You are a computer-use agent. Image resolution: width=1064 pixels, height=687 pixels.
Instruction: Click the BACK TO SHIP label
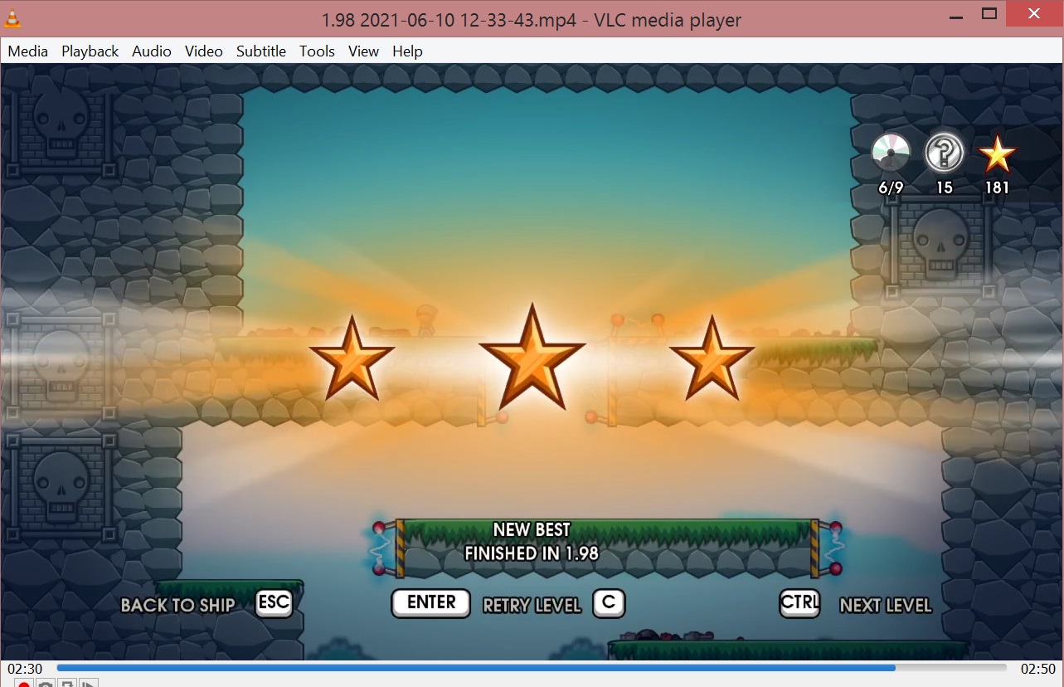[x=178, y=606]
